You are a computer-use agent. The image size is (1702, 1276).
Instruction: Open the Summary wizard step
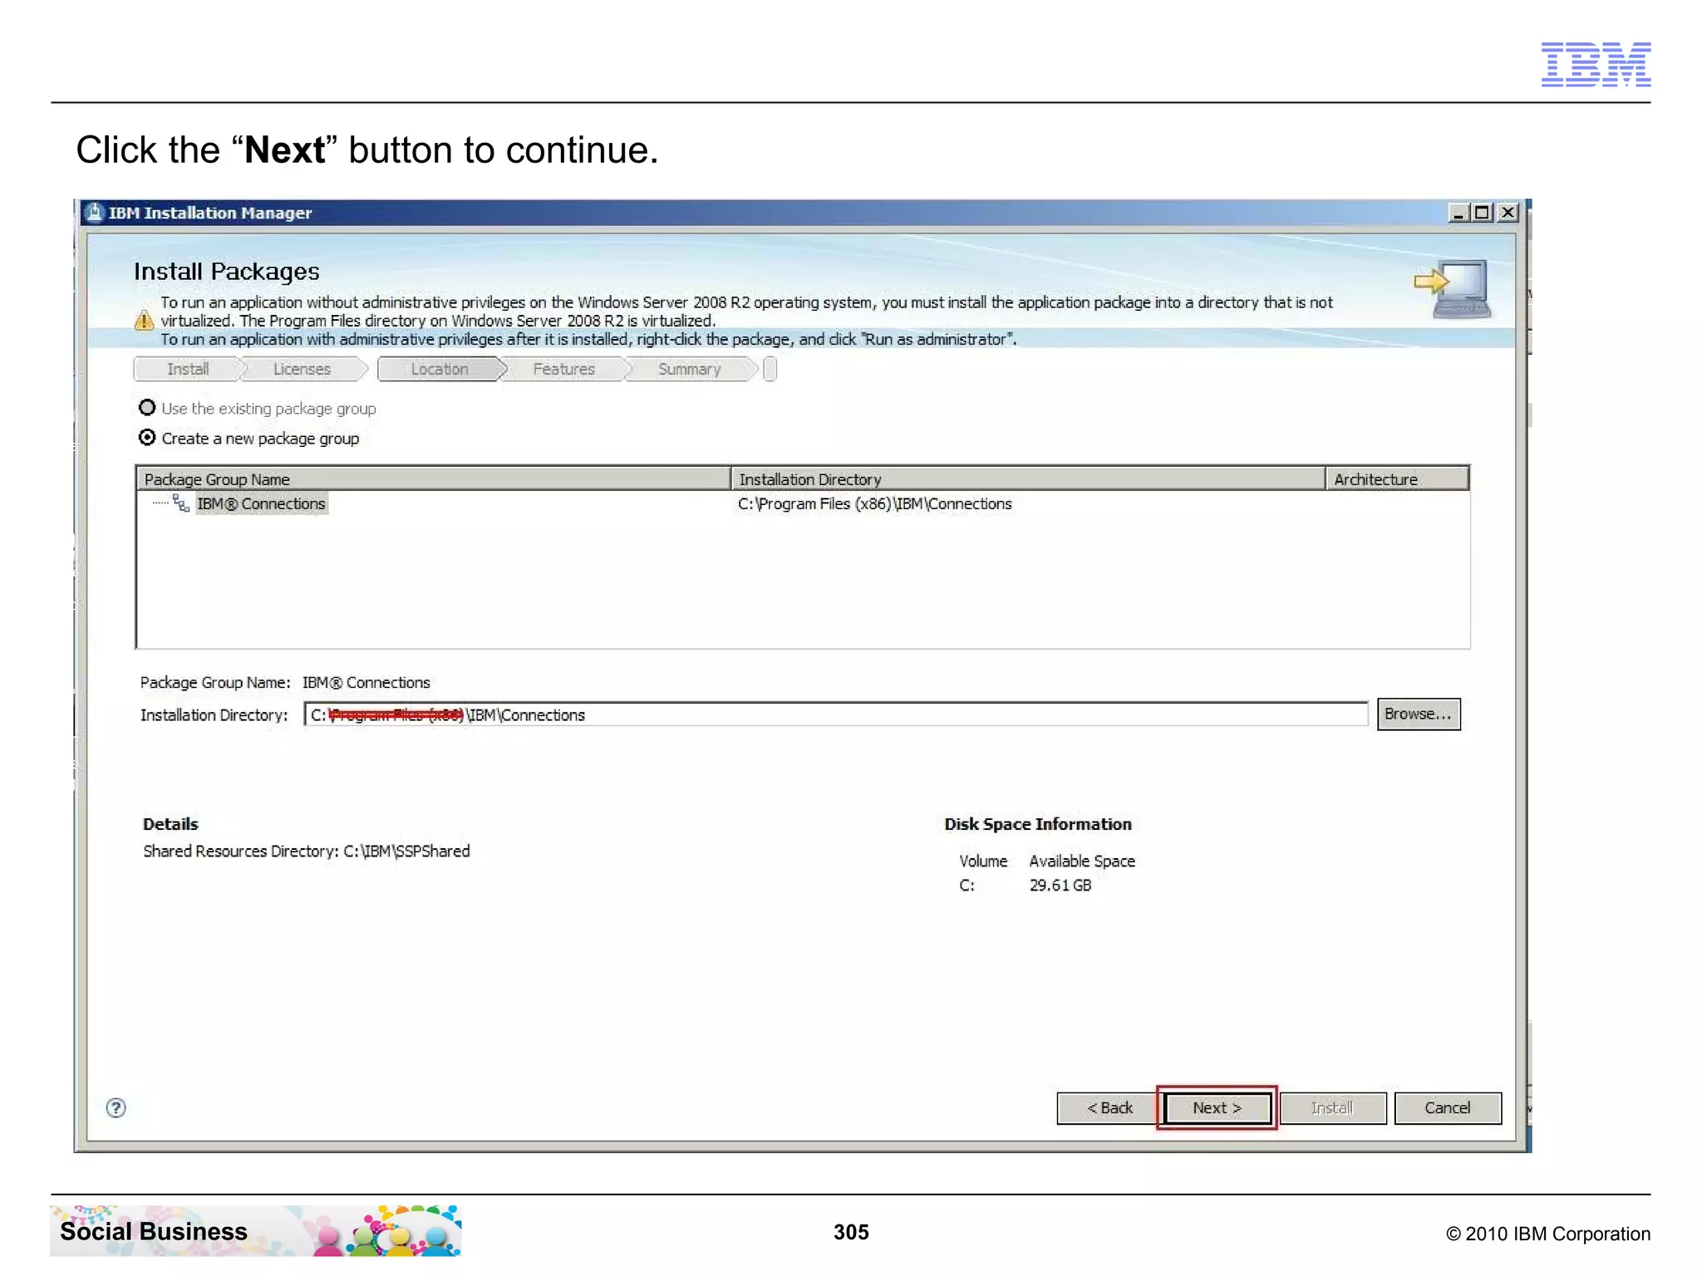click(689, 369)
